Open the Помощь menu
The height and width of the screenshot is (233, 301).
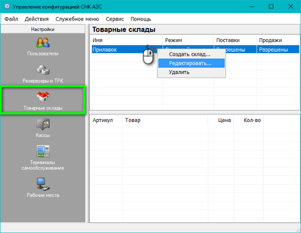click(141, 19)
